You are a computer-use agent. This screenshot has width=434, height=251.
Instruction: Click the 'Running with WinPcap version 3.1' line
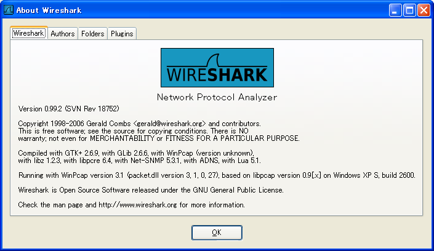pos(217,175)
